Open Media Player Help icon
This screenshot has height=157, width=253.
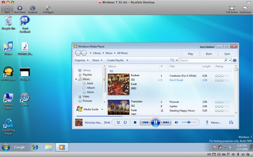pos(235,60)
